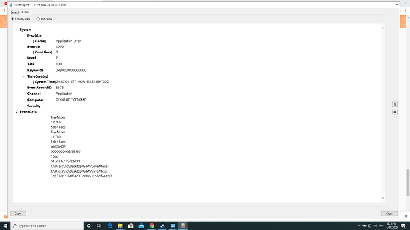Screen dimensions: 410x230
Task: Switch to the General tab
Action: tap(15, 12)
